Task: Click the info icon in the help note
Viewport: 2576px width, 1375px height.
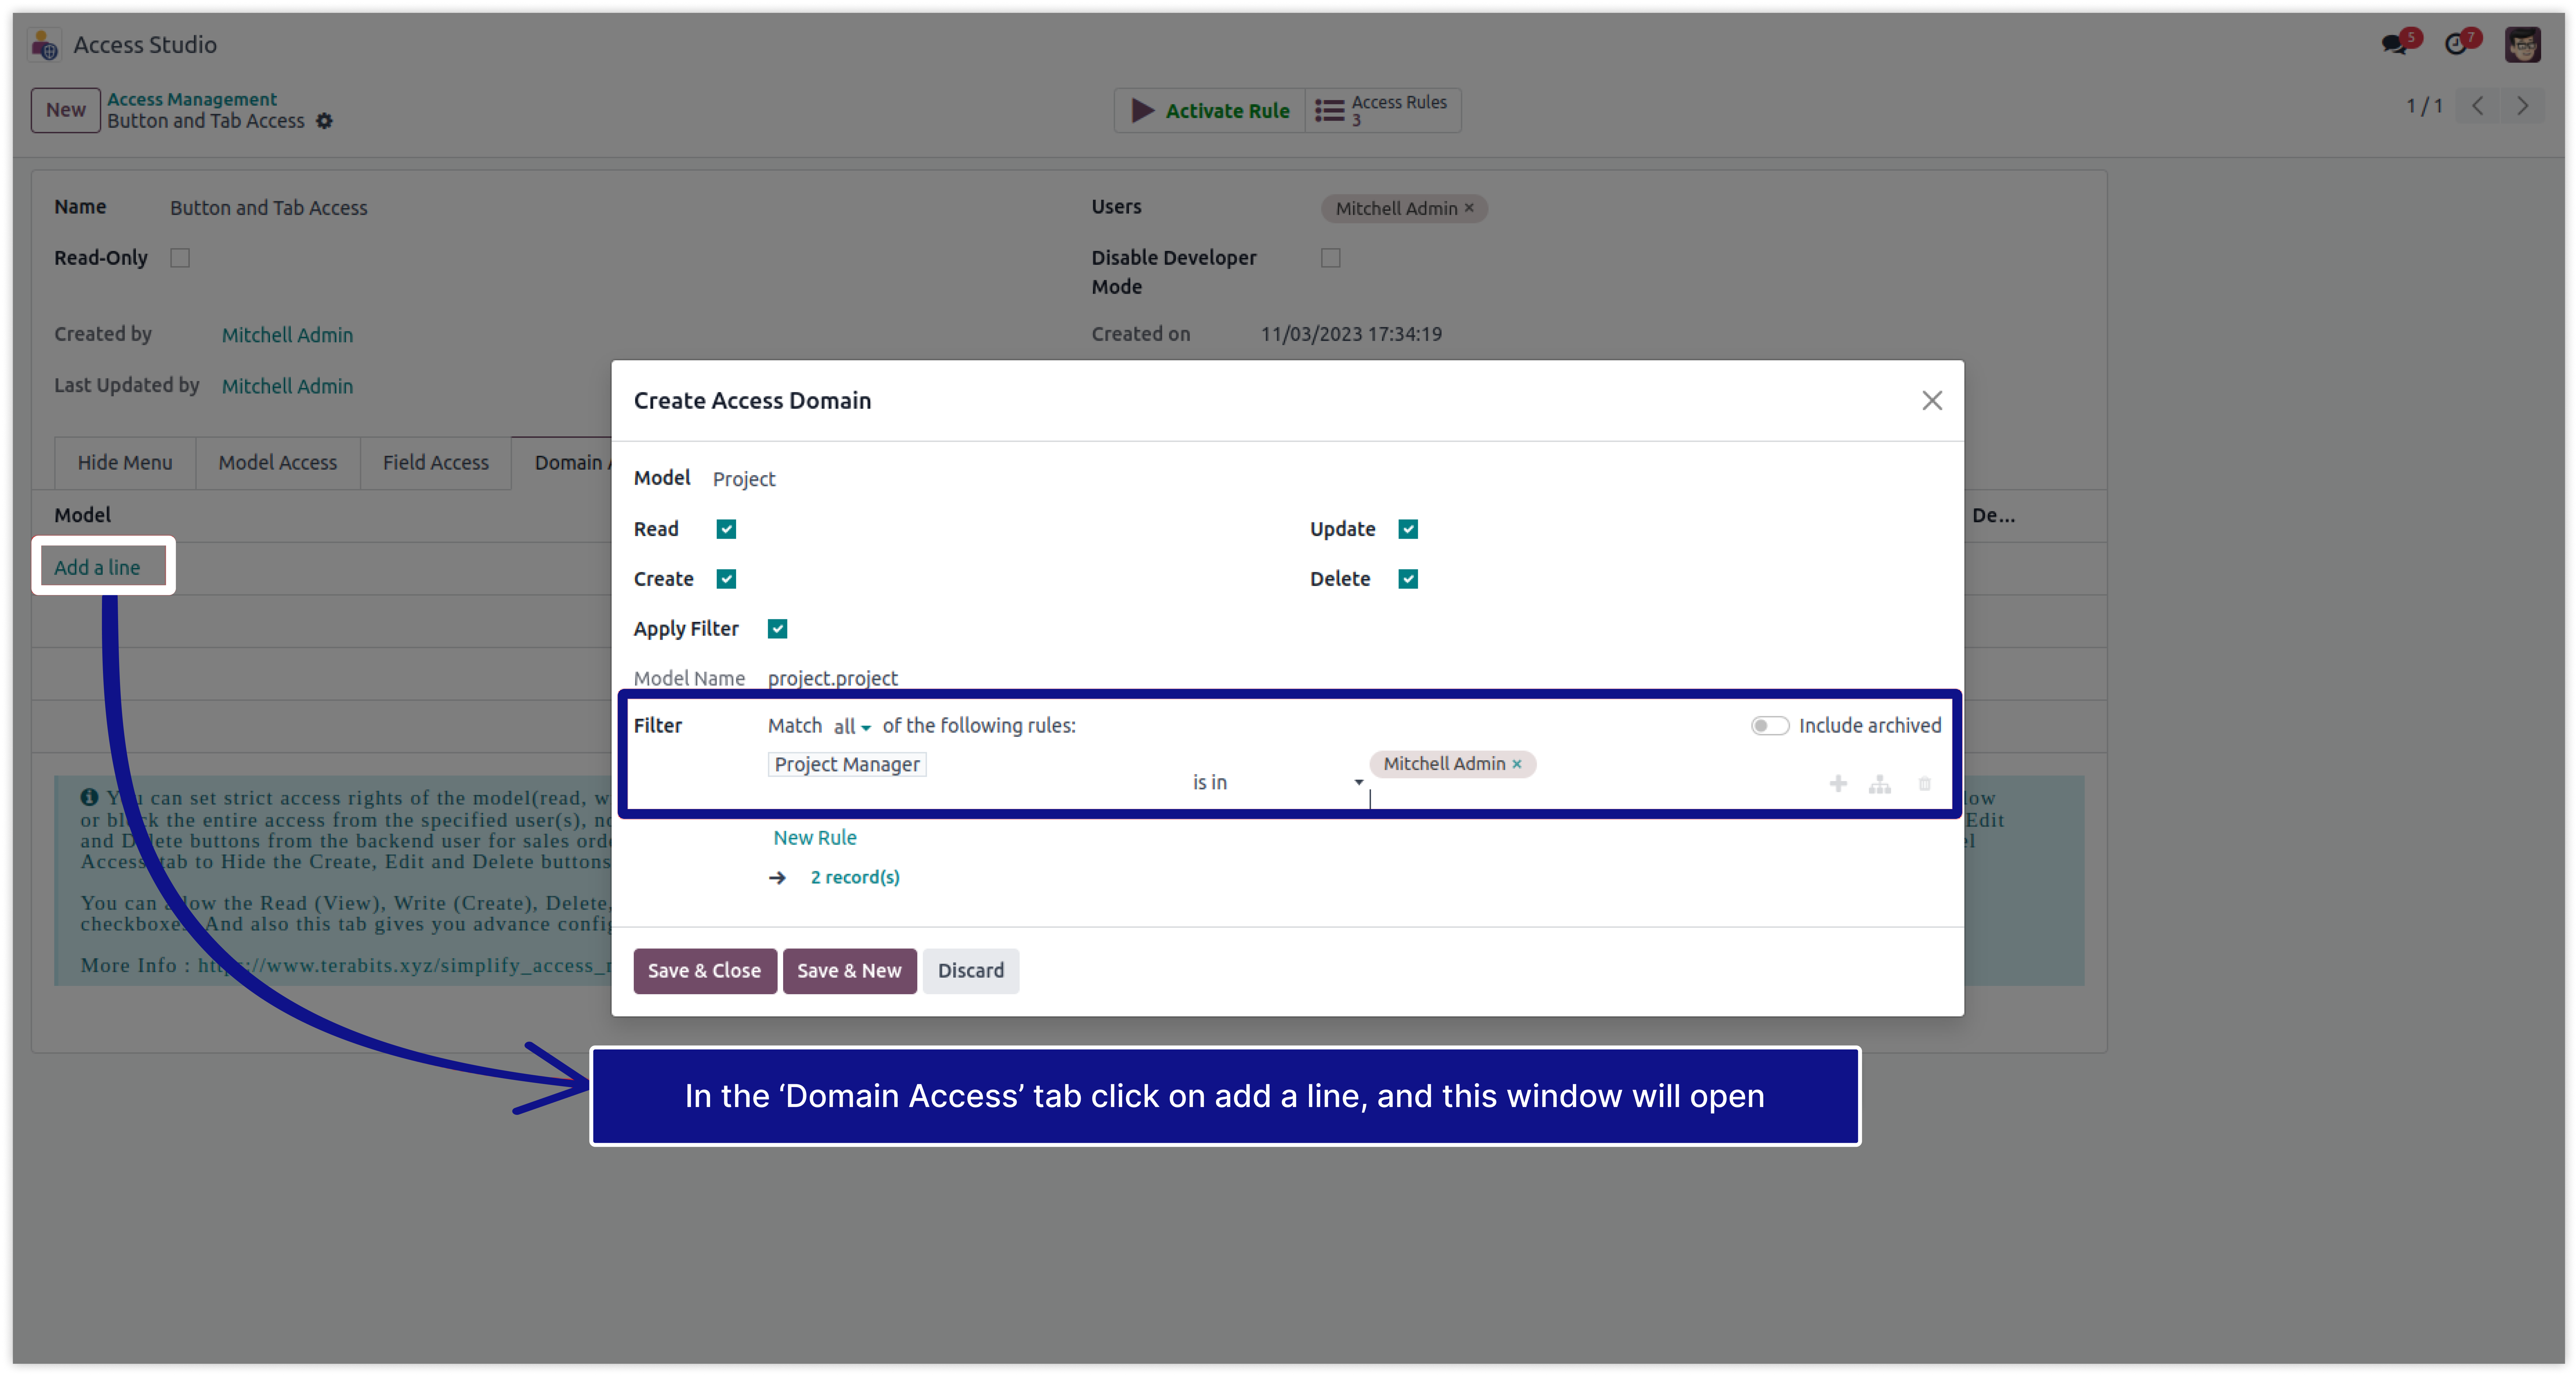Action: (x=89, y=797)
